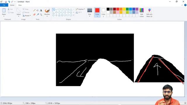The width and height of the screenshot is (187, 105).
Task: Activate Color 2 background selector
Action: pyautogui.click(x=103, y=13)
